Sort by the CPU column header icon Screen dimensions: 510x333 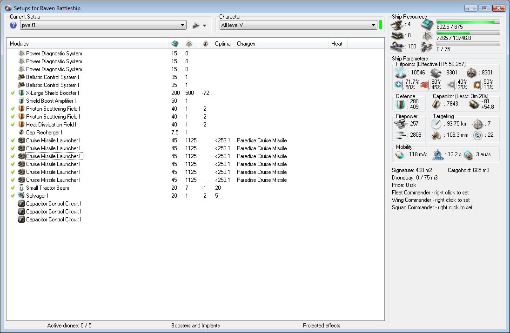175,44
